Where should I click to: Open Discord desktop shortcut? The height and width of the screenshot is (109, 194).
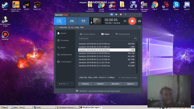(187, 6)
